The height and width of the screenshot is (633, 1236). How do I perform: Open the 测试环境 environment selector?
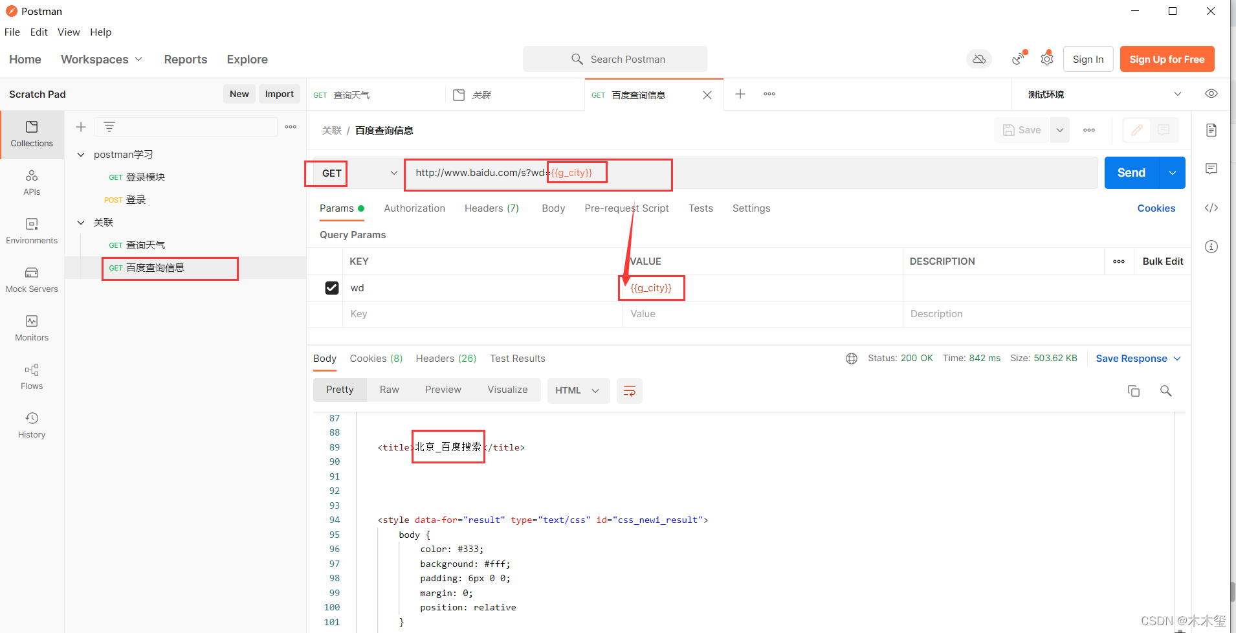pos(1105,94)
